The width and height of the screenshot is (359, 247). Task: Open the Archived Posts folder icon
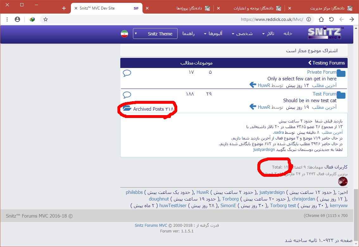(x=127, y=108)
